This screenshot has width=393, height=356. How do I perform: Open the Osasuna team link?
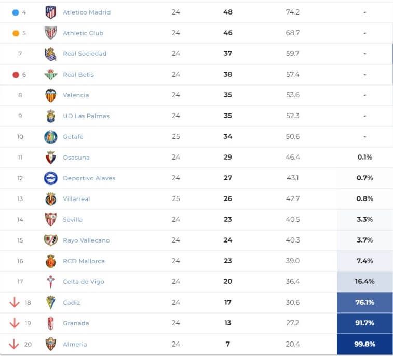76,158
